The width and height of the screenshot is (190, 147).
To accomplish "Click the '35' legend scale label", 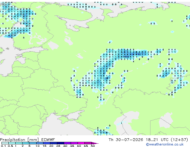I will pyautogui.click(x=72, y=146).
